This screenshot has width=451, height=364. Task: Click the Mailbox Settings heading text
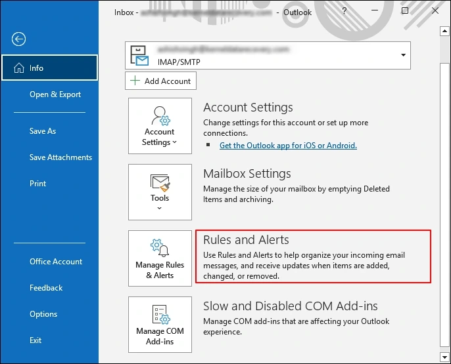point(247,174)
